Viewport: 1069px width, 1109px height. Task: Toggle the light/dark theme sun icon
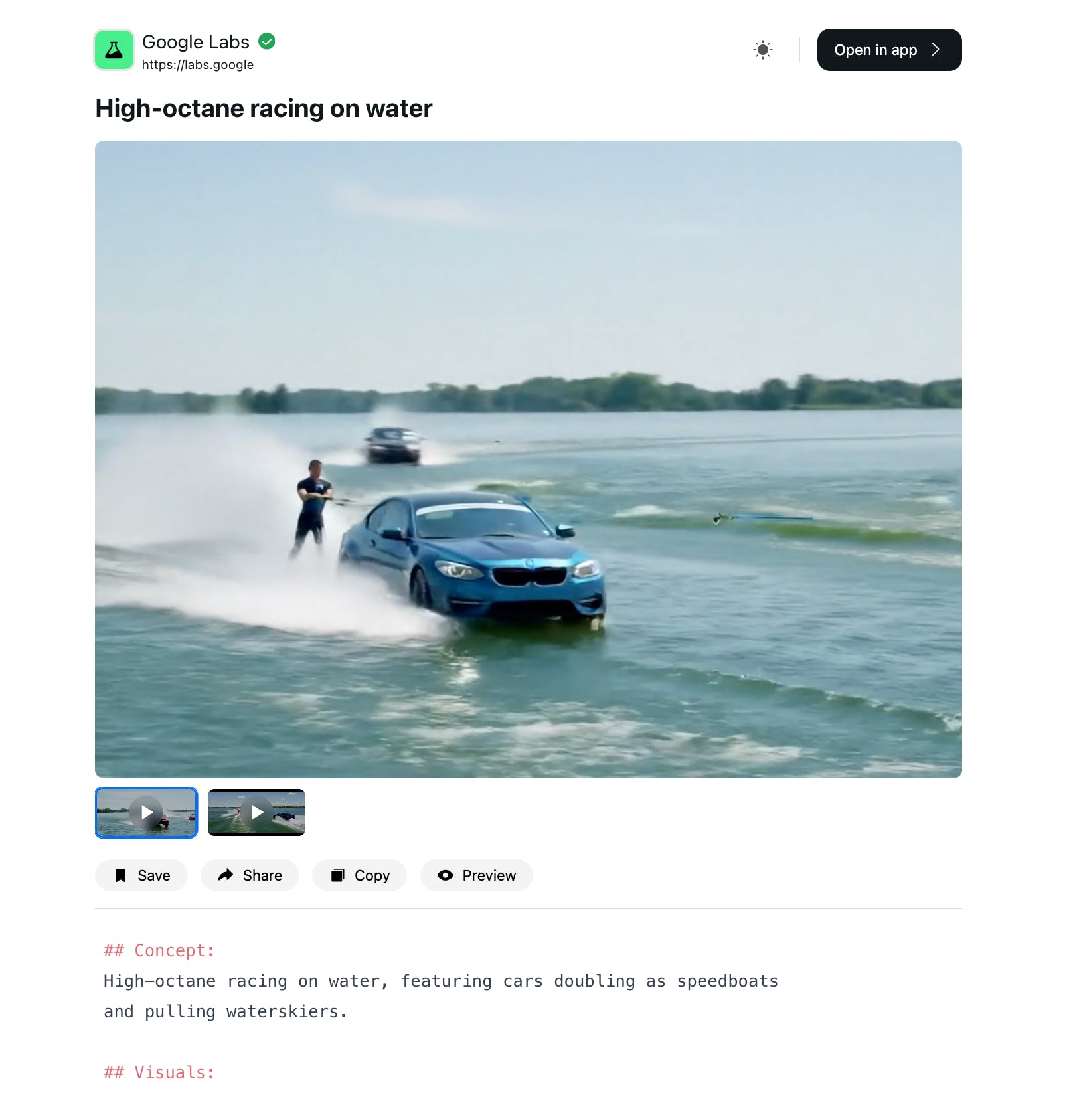[763, 50]
